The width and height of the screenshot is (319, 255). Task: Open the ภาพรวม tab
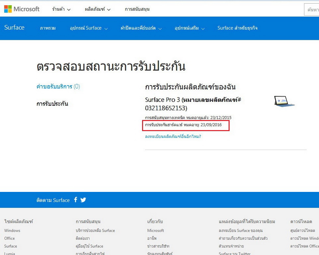[48, 28]
